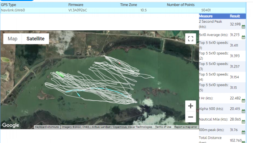Open calendar icon beside 2 Second Peak
The width and height of the screenshot is (253, 143).
click(x=244, y=27)
